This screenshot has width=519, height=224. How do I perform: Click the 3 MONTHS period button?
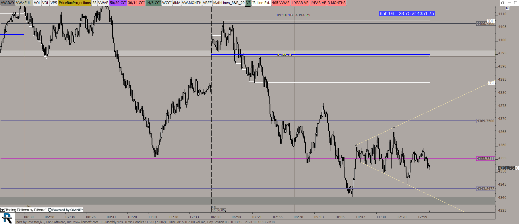336,3
